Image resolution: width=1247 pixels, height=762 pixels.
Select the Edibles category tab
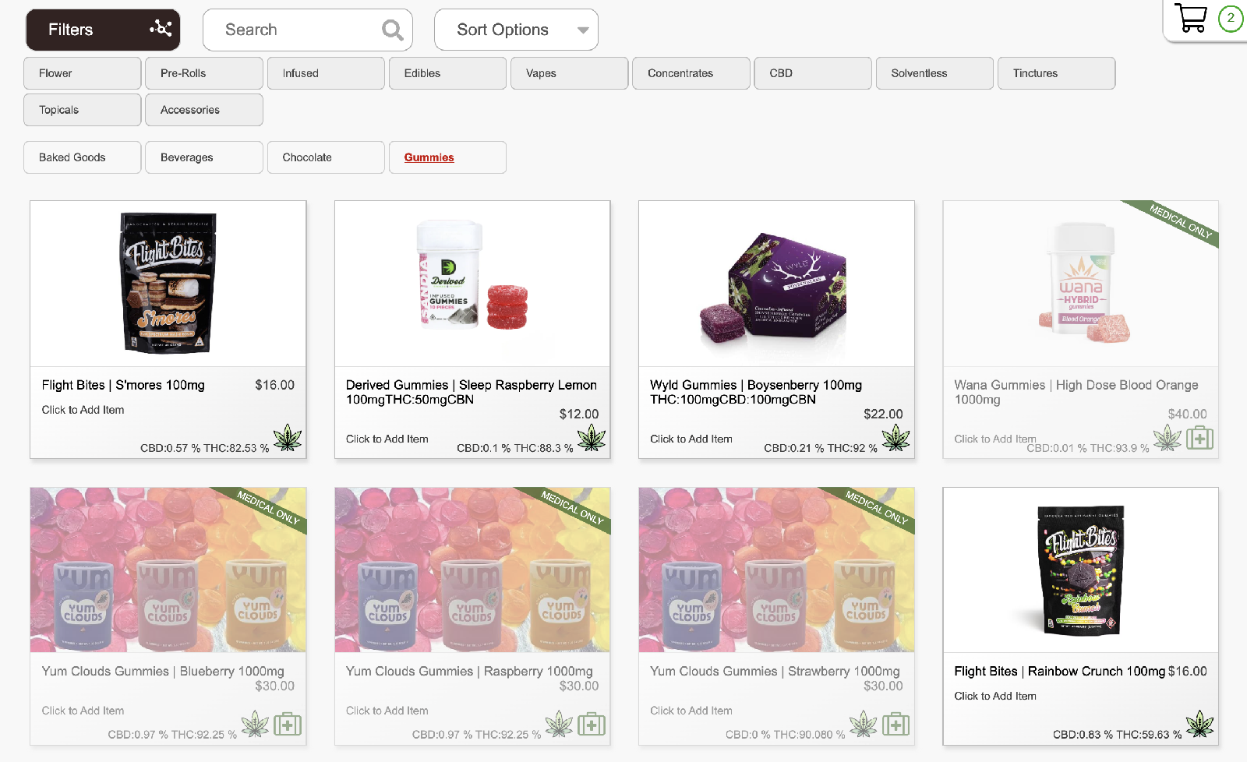(x=447, y=73)
